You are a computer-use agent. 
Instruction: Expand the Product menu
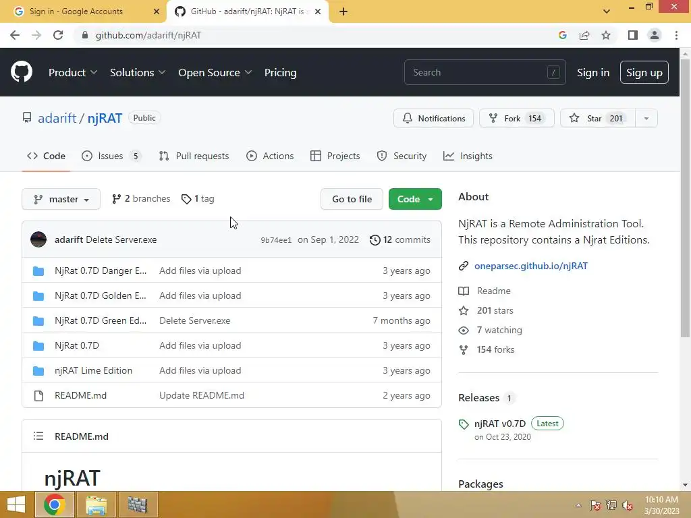point(73,72)
